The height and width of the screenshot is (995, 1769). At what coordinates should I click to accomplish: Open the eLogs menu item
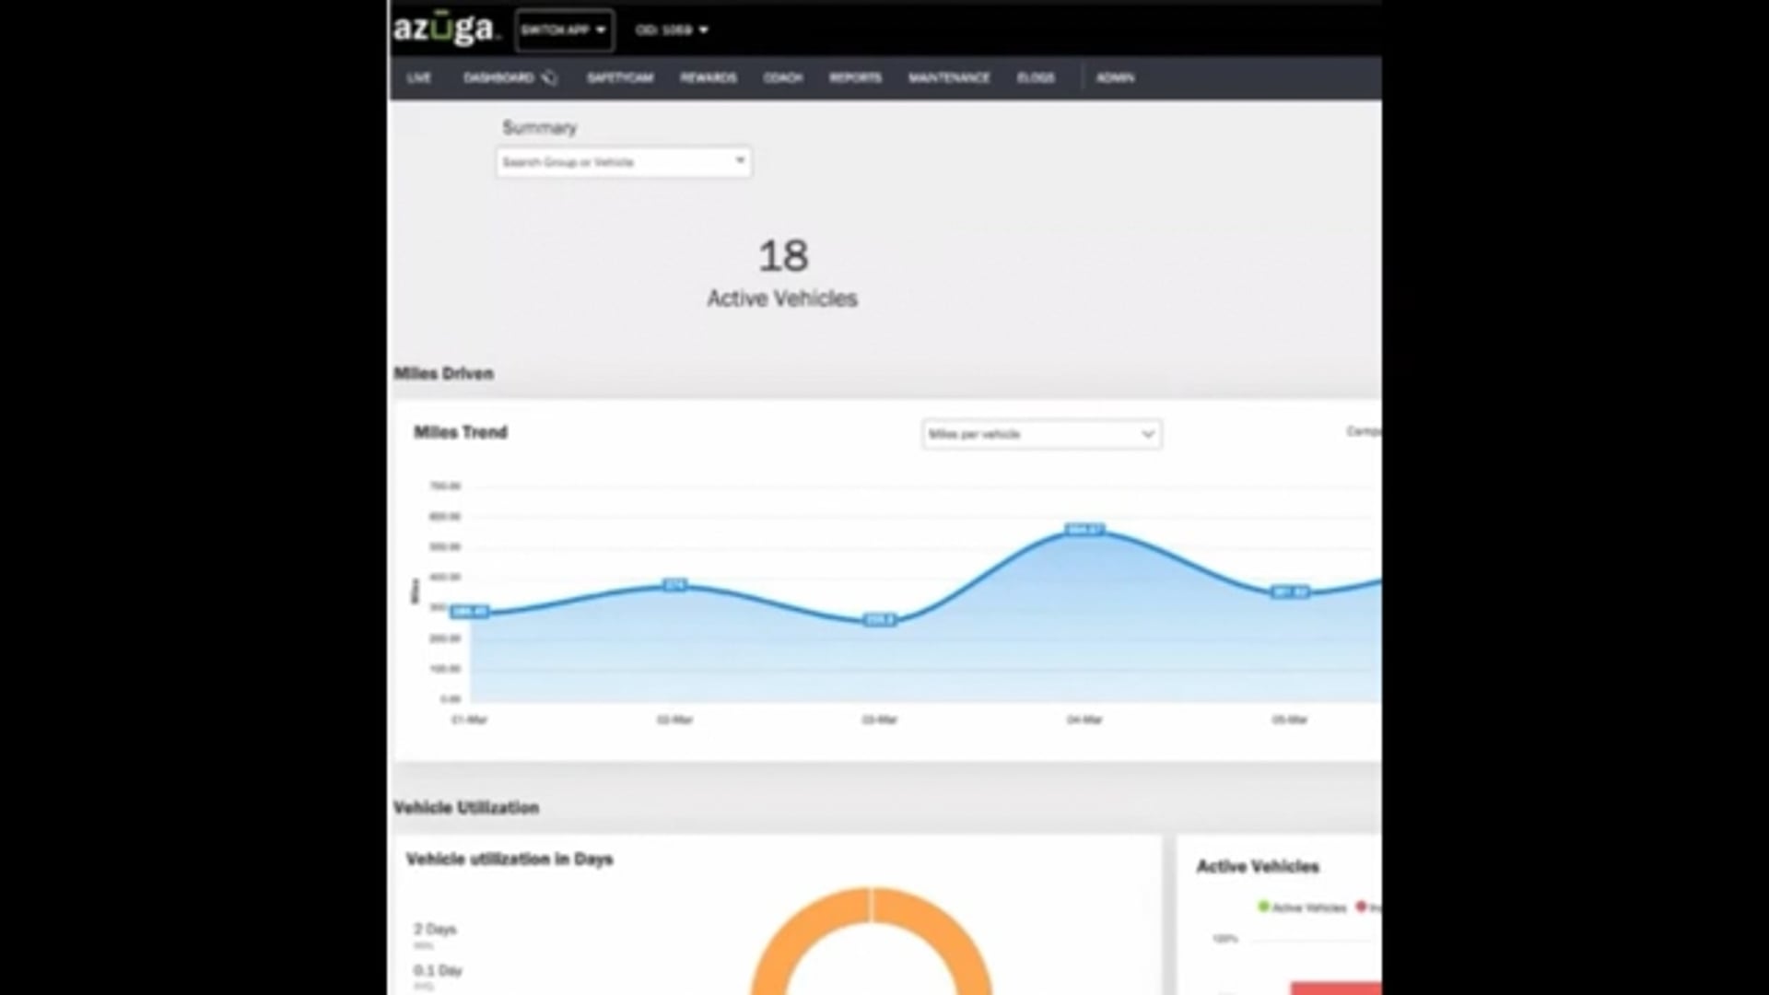[x=1036, y=78]
